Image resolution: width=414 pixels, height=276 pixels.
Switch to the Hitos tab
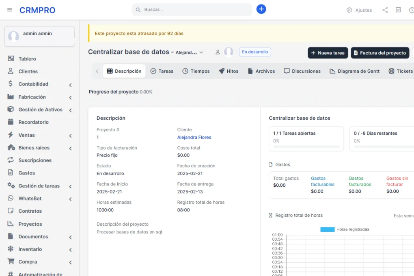(229, 71)
